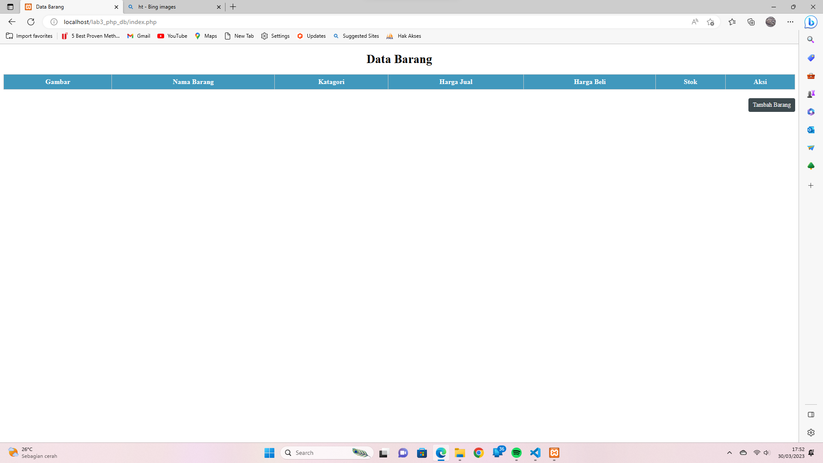Open the Shopping tool in Edge sidebar
The width and height of the screenshot is (823, 463).
tap(811, 58)
